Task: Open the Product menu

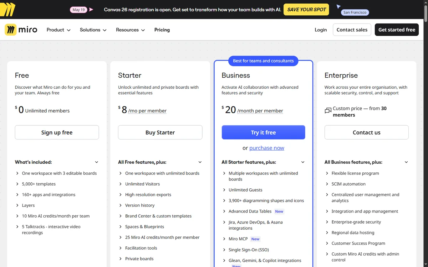Action: click(58, 30)
